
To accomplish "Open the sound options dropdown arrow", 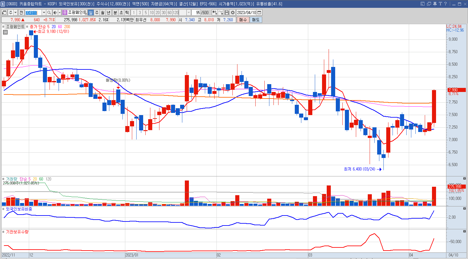I will pyautogui.click(x=60, y=13).
